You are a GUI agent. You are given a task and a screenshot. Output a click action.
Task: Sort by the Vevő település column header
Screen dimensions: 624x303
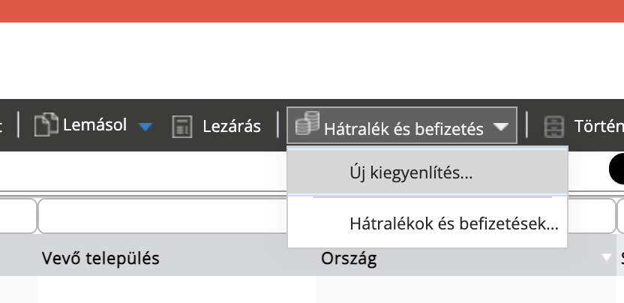click(100, 259)
